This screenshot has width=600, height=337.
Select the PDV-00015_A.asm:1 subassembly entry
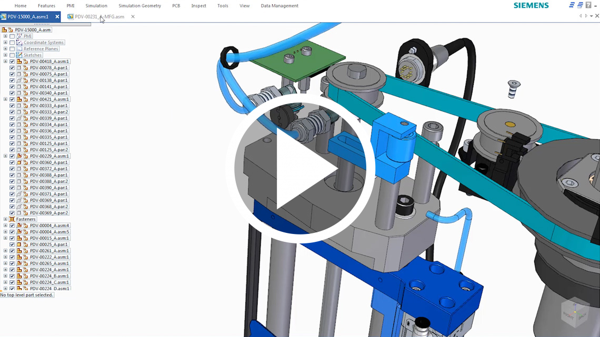(x=49, y=238)
